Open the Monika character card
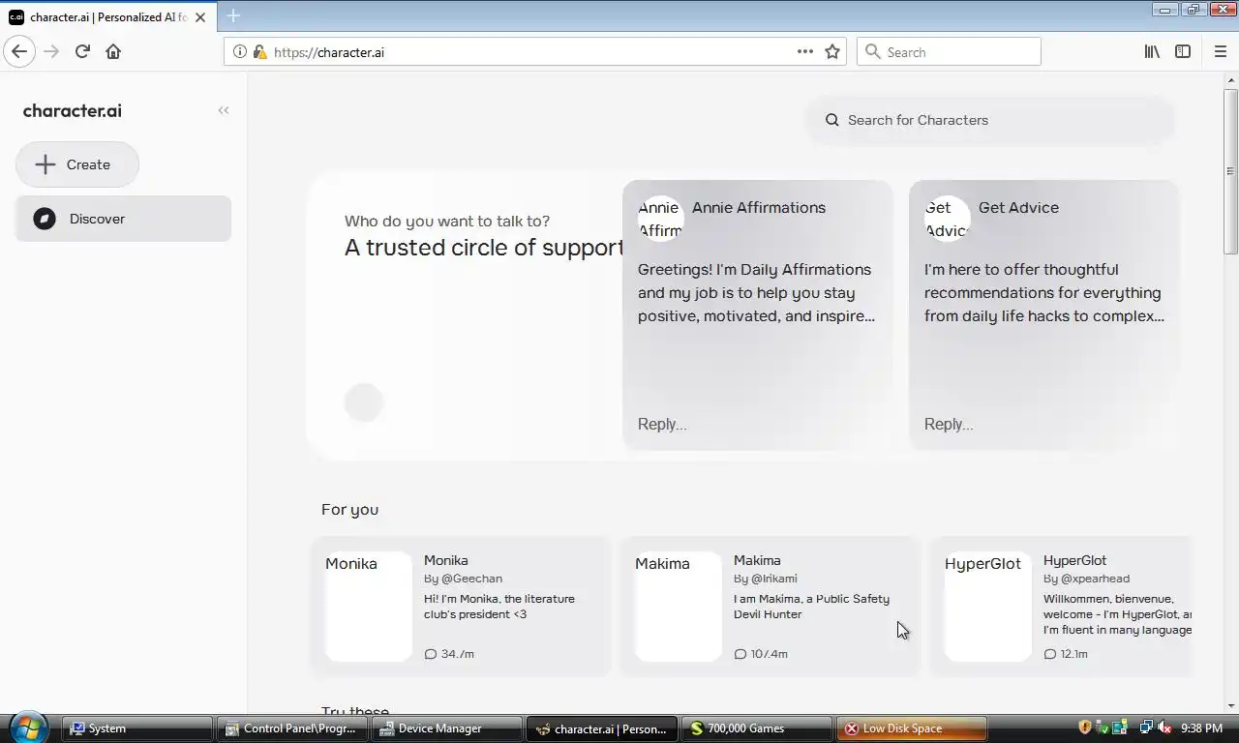The image size is (1239, 743). (x=462, y=606)
